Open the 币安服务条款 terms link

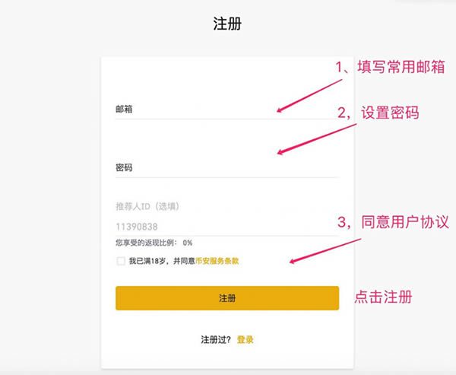point(217,261)
